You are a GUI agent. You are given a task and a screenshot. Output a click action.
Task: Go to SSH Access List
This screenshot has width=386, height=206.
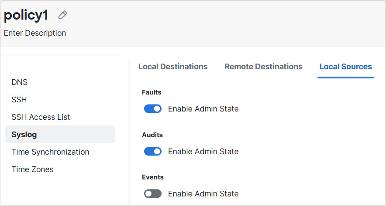pyautogui.click(x=41, y=117)
